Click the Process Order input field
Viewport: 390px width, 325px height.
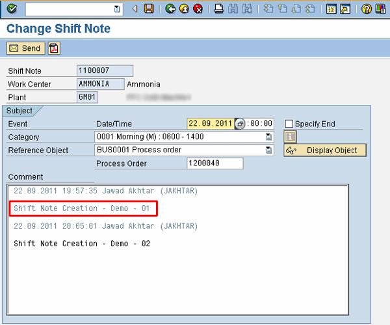point(214,163)
